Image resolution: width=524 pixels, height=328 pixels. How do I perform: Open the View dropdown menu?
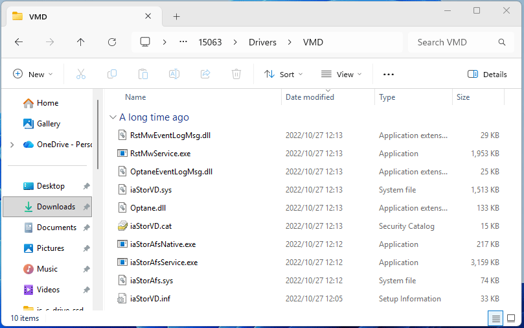click(x=341, y=75)
